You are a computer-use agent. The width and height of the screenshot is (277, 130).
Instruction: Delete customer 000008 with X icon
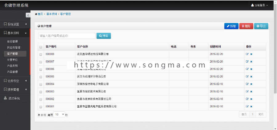coord(251,54)
